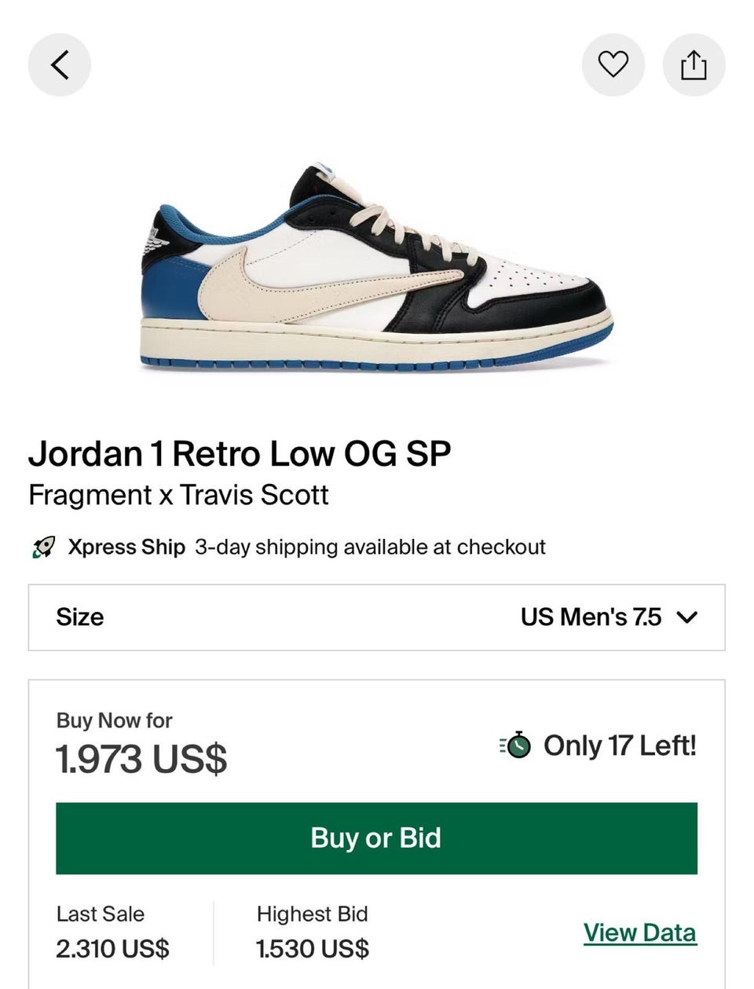Click the Xpress Ship rocket icon
This screenshot has width=754, height=989.
tap(43, 548)
